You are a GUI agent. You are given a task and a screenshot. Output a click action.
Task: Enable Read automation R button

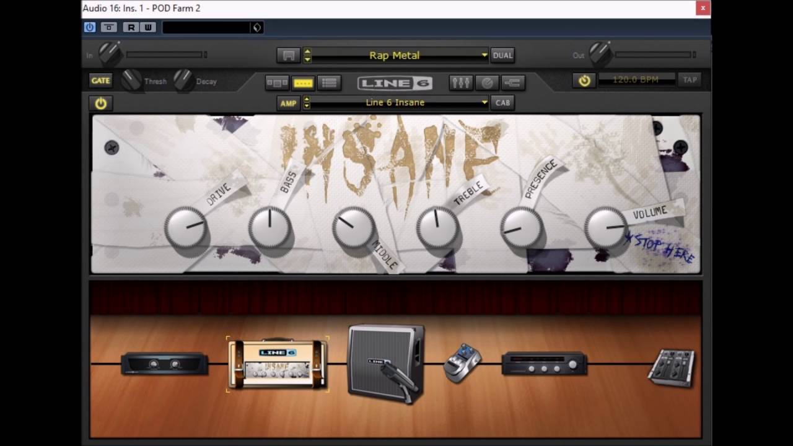[131, 27]
